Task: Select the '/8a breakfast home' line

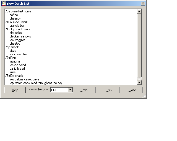Action: (18, 11)
